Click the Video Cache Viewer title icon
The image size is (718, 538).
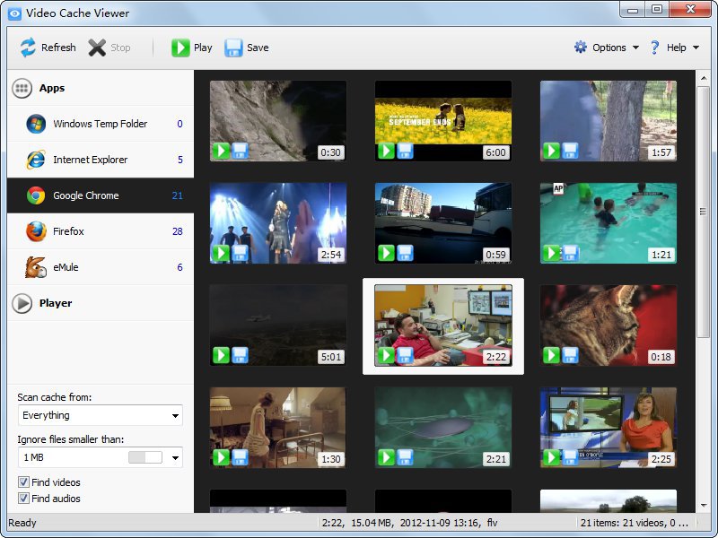point(14,13)
